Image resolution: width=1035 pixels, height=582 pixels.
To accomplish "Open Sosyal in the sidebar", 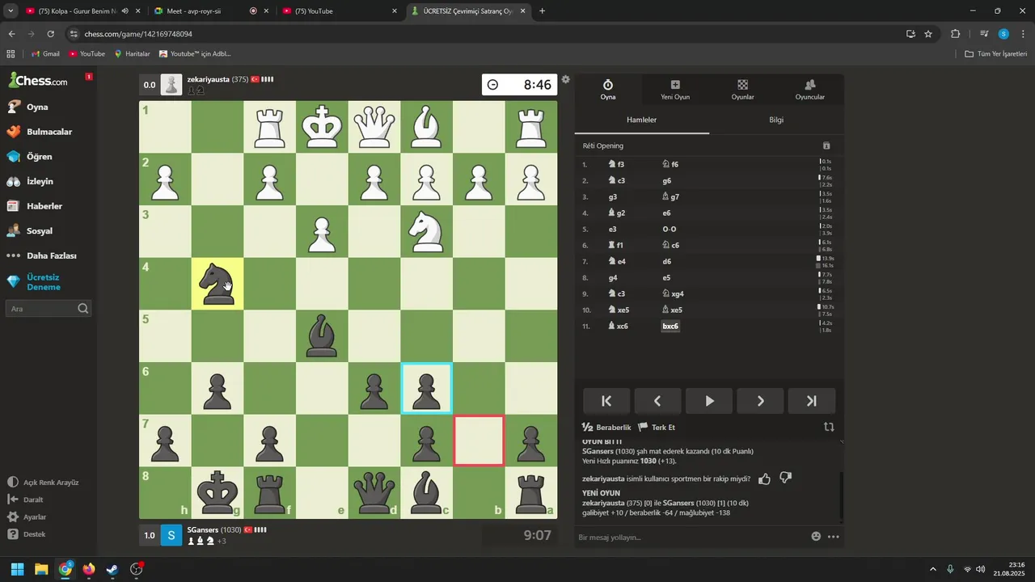I will click(49, 231).
